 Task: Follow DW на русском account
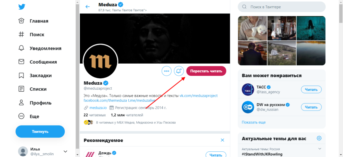[311, 107]
